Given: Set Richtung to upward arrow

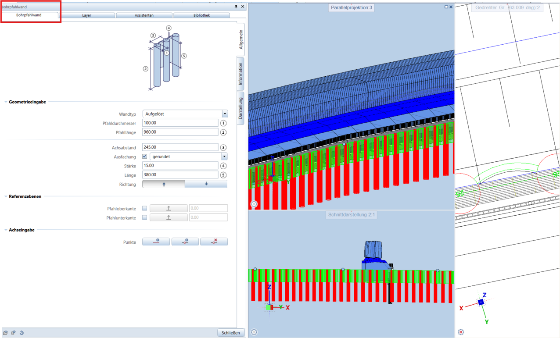Looking at the screenshot, I should click(164, 184).
